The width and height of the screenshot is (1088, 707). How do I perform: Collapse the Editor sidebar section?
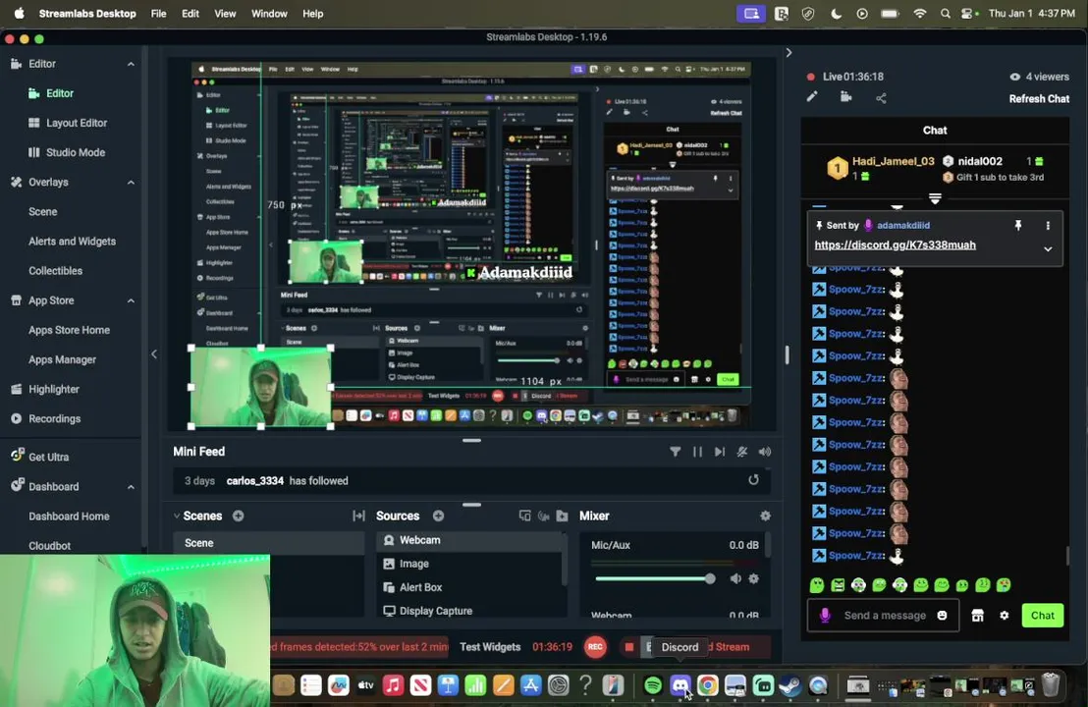pyautogui.click(x=131, y=64)
